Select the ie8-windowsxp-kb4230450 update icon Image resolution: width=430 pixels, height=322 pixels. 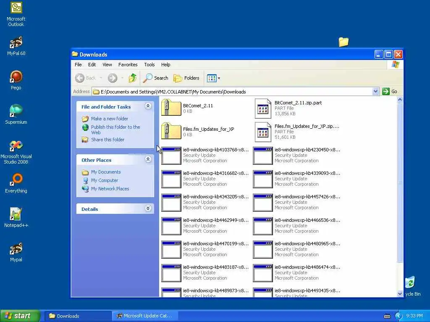tap(263, 156)
